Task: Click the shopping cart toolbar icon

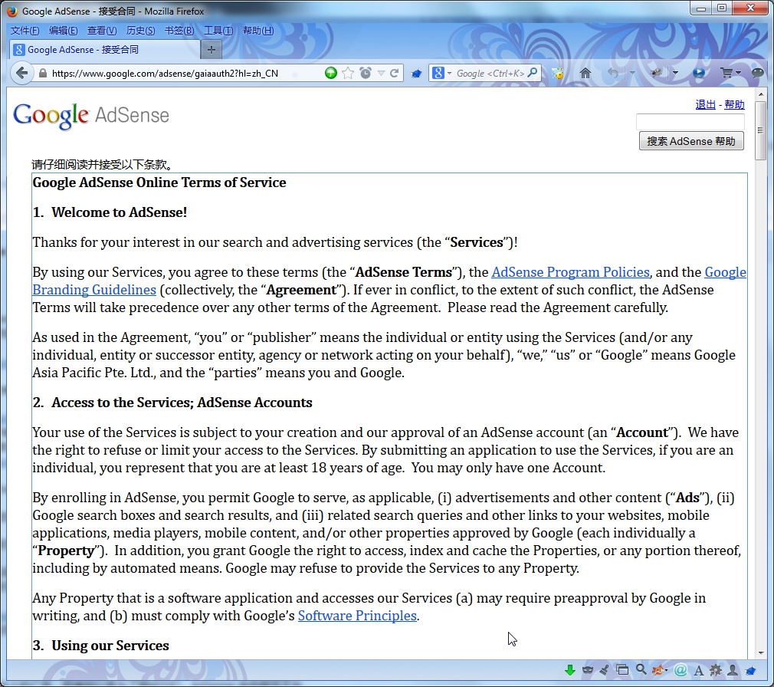Action: [x=726, y=73]
